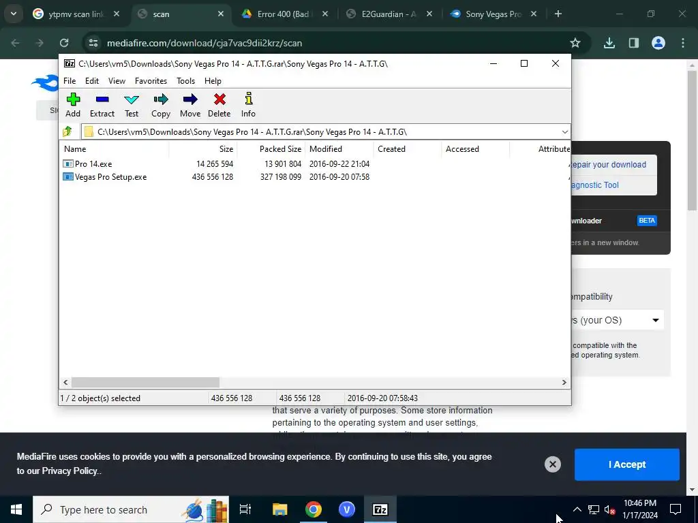Screen dimensions: 698x523
Task: Open the Info toolbar icon
Action: 248,105
